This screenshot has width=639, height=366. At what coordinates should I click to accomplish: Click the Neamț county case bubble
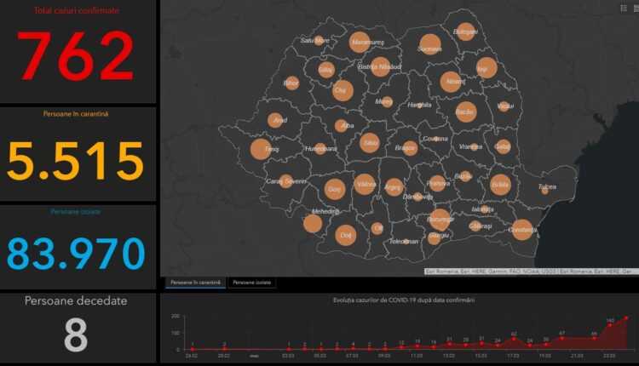point(451,83)
